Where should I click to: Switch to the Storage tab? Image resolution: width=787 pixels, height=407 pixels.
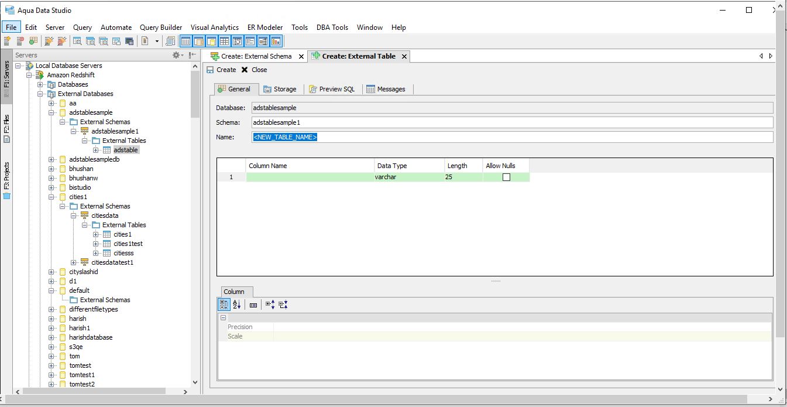pyautogui.click(x=280, y=89)
